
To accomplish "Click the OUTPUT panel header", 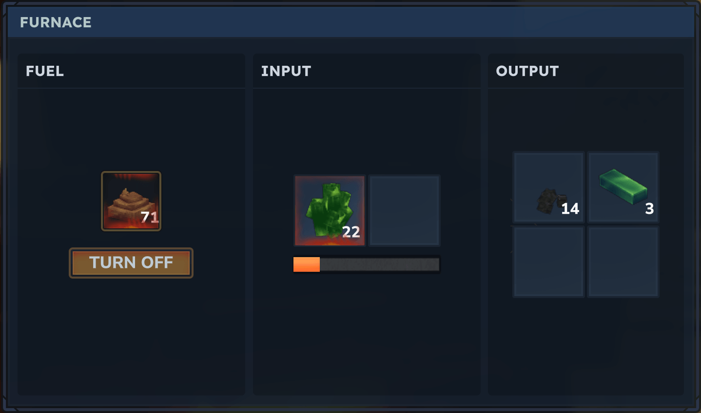I will (527, 71).
